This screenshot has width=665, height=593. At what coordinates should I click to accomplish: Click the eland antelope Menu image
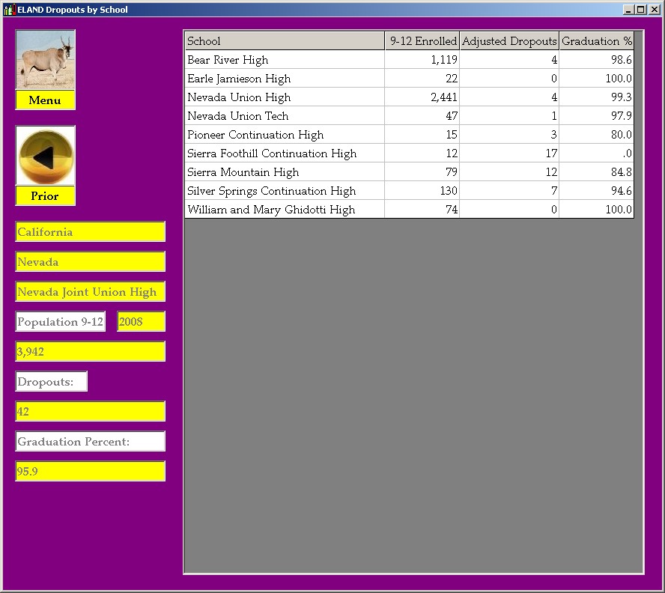click(46, 59)
